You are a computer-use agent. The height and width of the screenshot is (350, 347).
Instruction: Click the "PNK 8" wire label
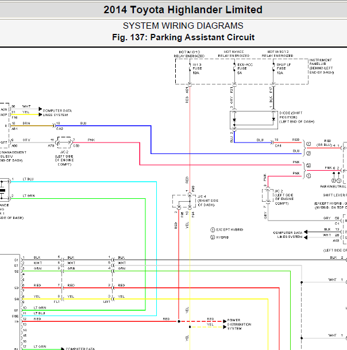(x=330, y=168)
